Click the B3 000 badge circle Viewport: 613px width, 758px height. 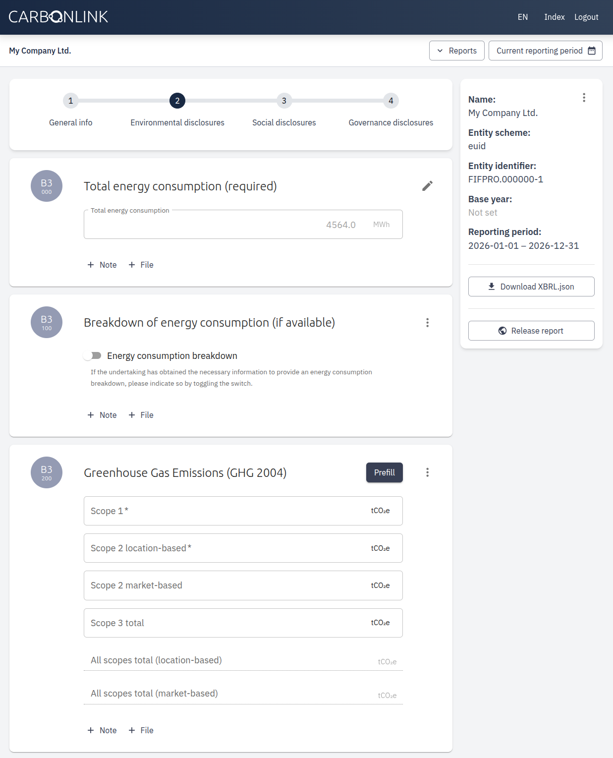(47, 186)
